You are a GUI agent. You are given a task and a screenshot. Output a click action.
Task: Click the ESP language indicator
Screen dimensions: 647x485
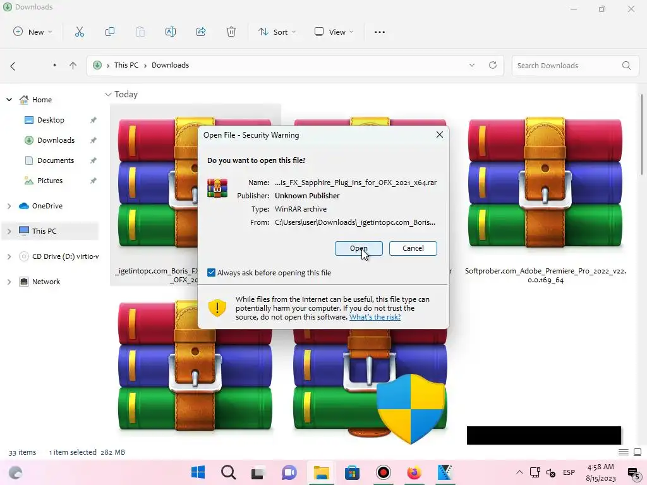pos(569,472)
